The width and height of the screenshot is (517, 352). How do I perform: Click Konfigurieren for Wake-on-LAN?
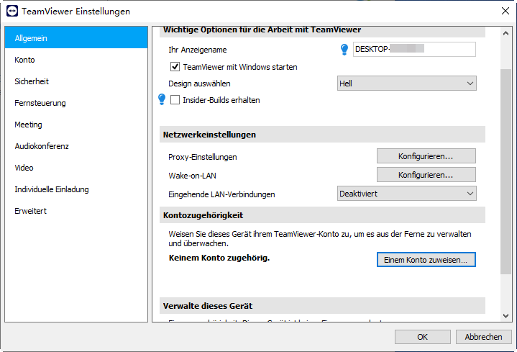426,175
